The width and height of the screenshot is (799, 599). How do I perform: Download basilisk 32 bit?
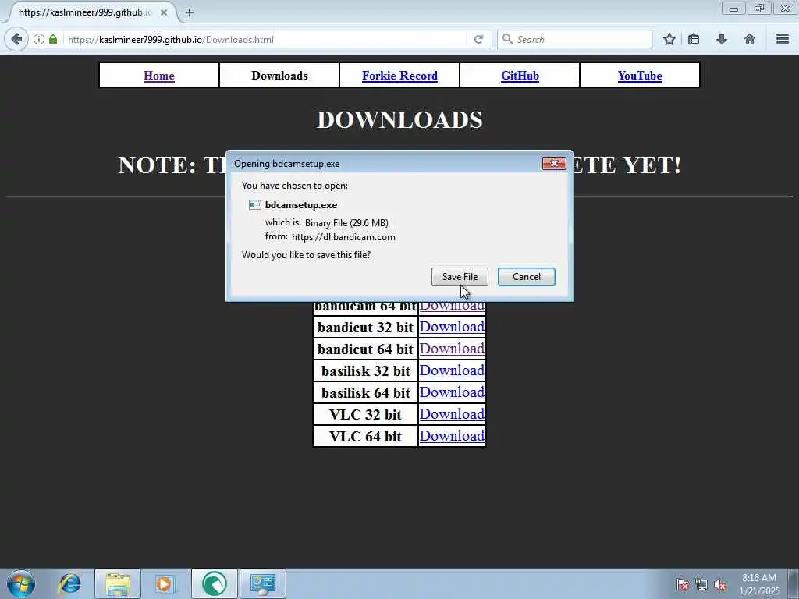452,370
